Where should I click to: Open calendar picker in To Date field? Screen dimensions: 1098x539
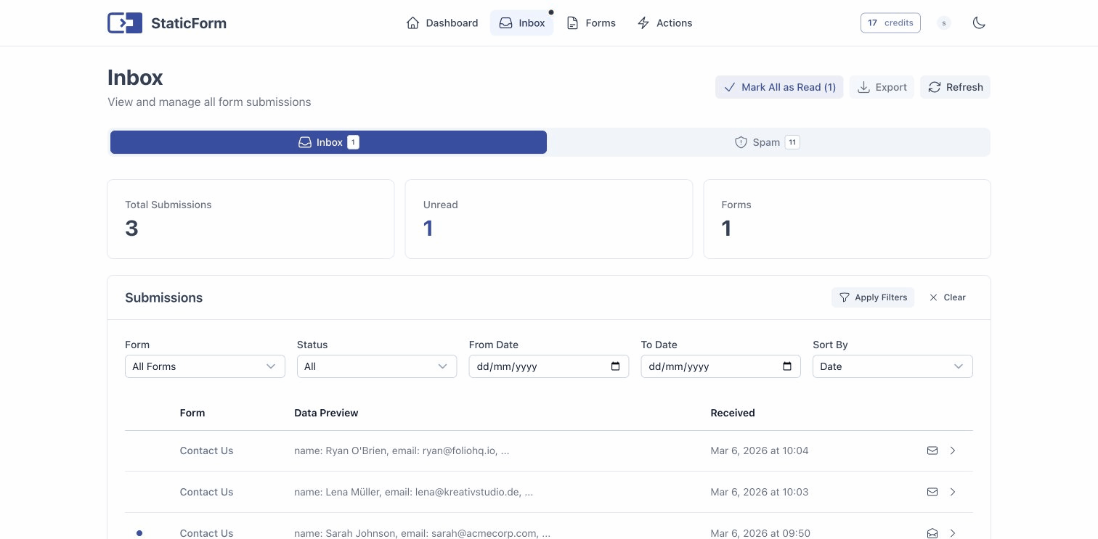point(787,366)
